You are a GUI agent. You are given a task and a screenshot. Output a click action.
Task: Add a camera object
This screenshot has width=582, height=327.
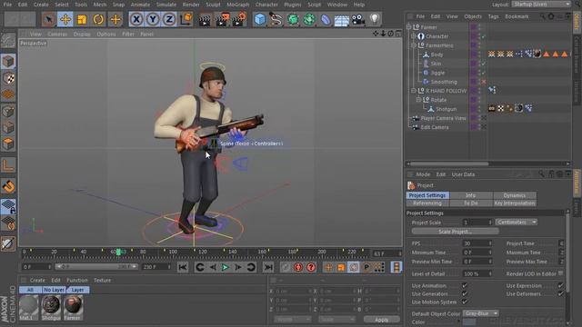tap(357, 19)
